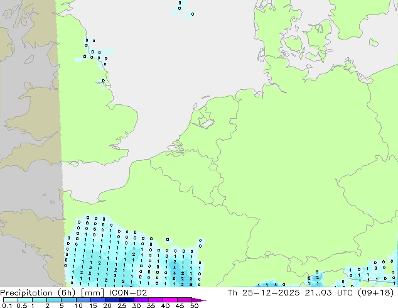The image size is (398, 308).
Task: Click the 45–50 mm legend segment
Action: point(184,300)
